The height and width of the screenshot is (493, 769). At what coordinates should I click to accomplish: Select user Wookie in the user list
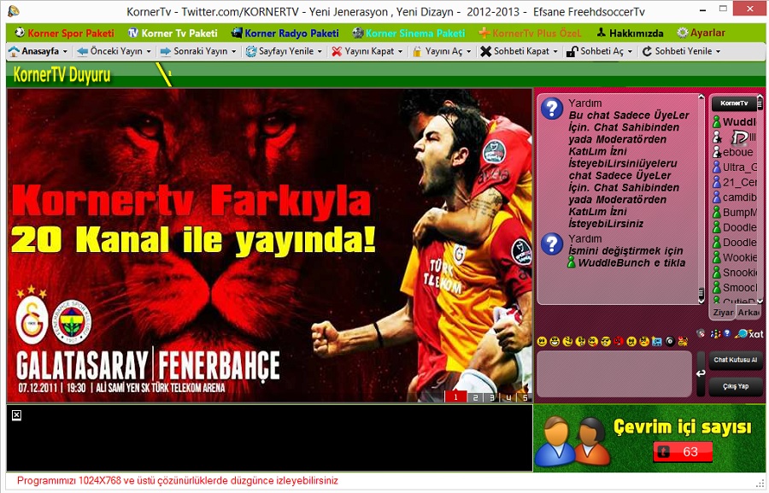735,257
